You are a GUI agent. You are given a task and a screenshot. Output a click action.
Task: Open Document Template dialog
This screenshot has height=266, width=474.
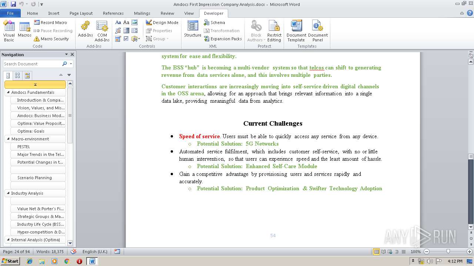(x=296, y=31)
